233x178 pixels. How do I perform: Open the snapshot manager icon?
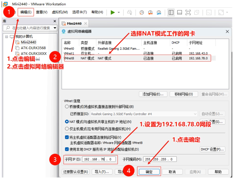pos(159,12)
